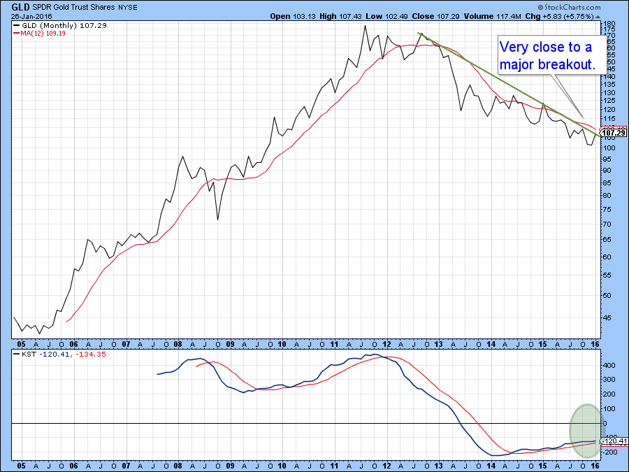This screenshot has height=472, width=629.
Task: Click year 14 on the KST panel time axis
Action: [490, 466]
